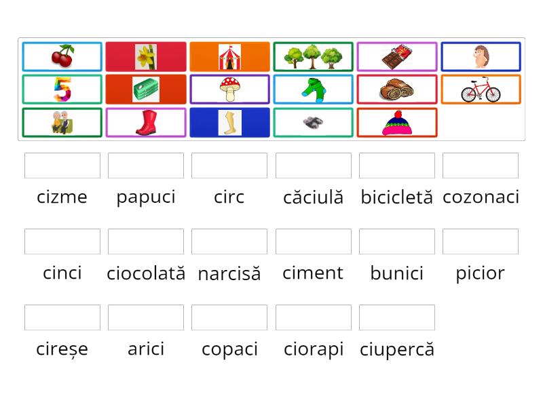This screenshot has height=407, width=543.
Task: Click the empty answer box above cinci
Action: coord(62,241)
